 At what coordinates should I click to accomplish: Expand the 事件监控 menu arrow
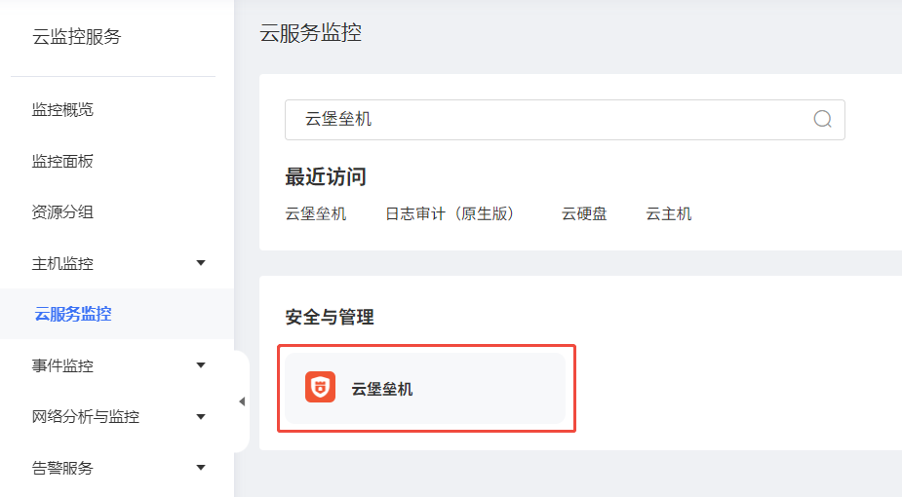[201, 365]
